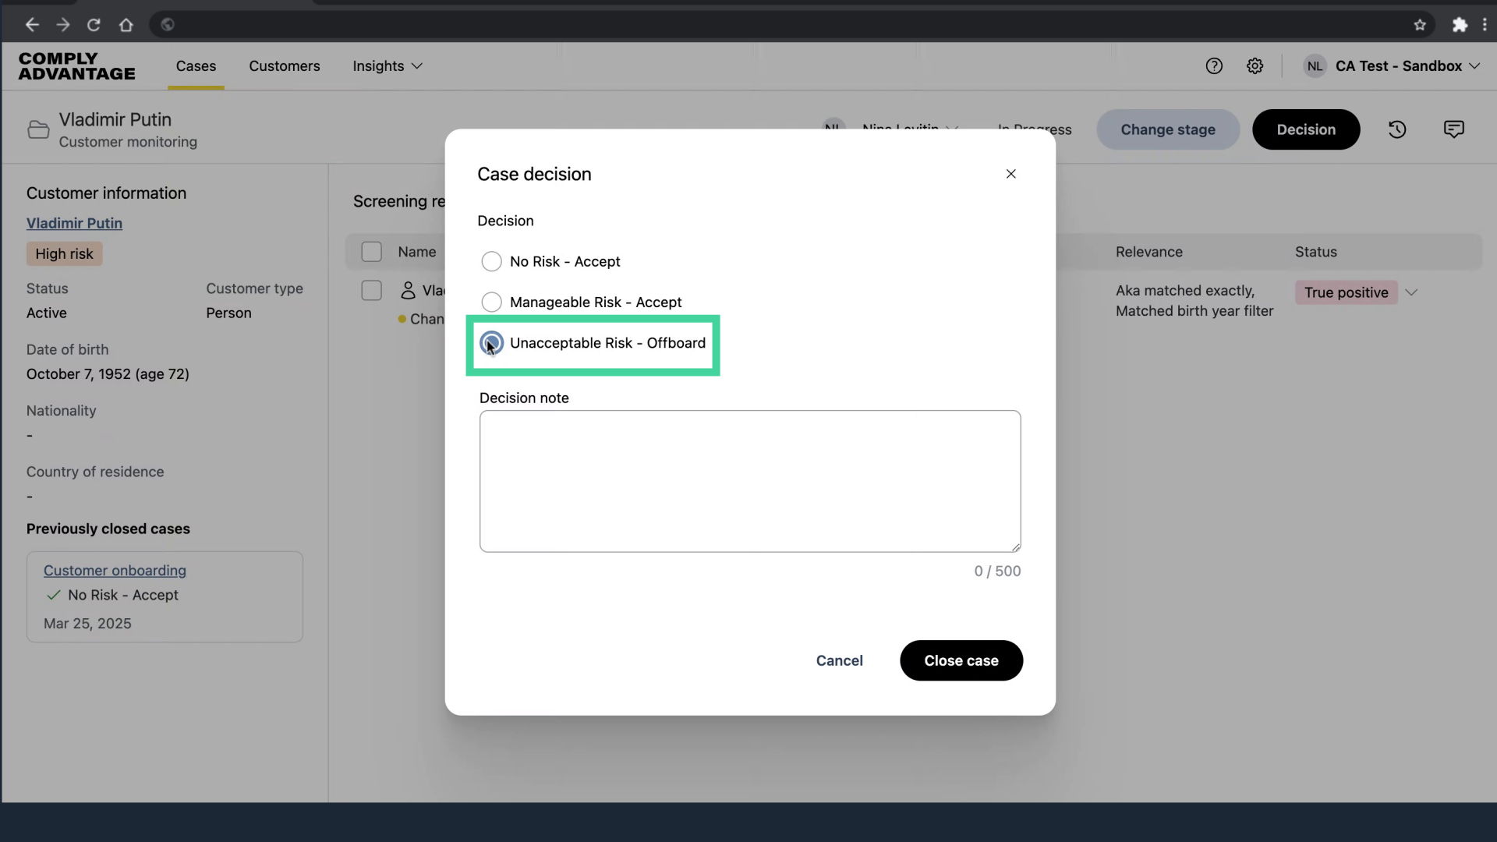Close the Case decision dialog
The width and height of the screenshot is (1497, 842).
click(1010, 174)
